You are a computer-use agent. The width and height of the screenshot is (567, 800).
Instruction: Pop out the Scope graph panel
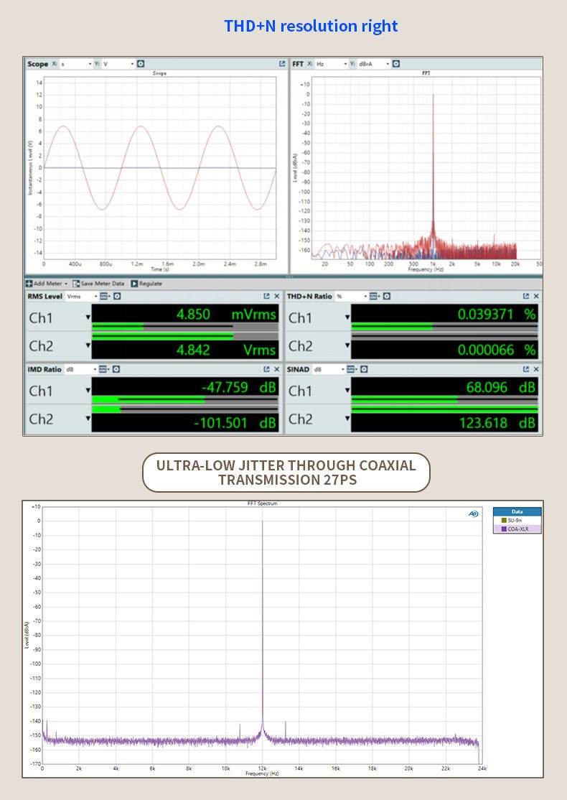(282, 64)
